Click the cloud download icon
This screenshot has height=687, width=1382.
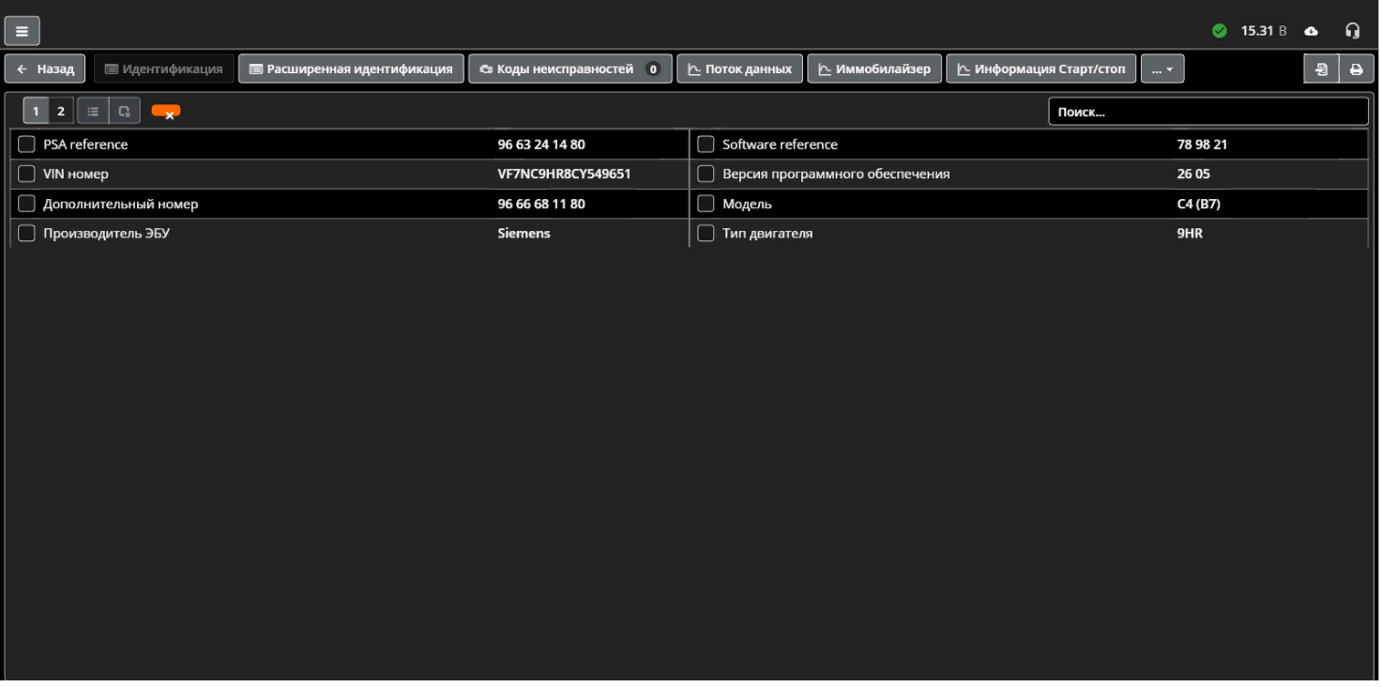pos(1310,29)
